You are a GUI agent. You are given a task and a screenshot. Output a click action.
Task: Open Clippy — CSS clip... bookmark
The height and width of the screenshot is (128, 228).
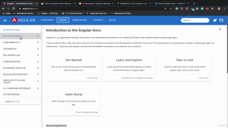pyautogui.click(x=48, y=13)
